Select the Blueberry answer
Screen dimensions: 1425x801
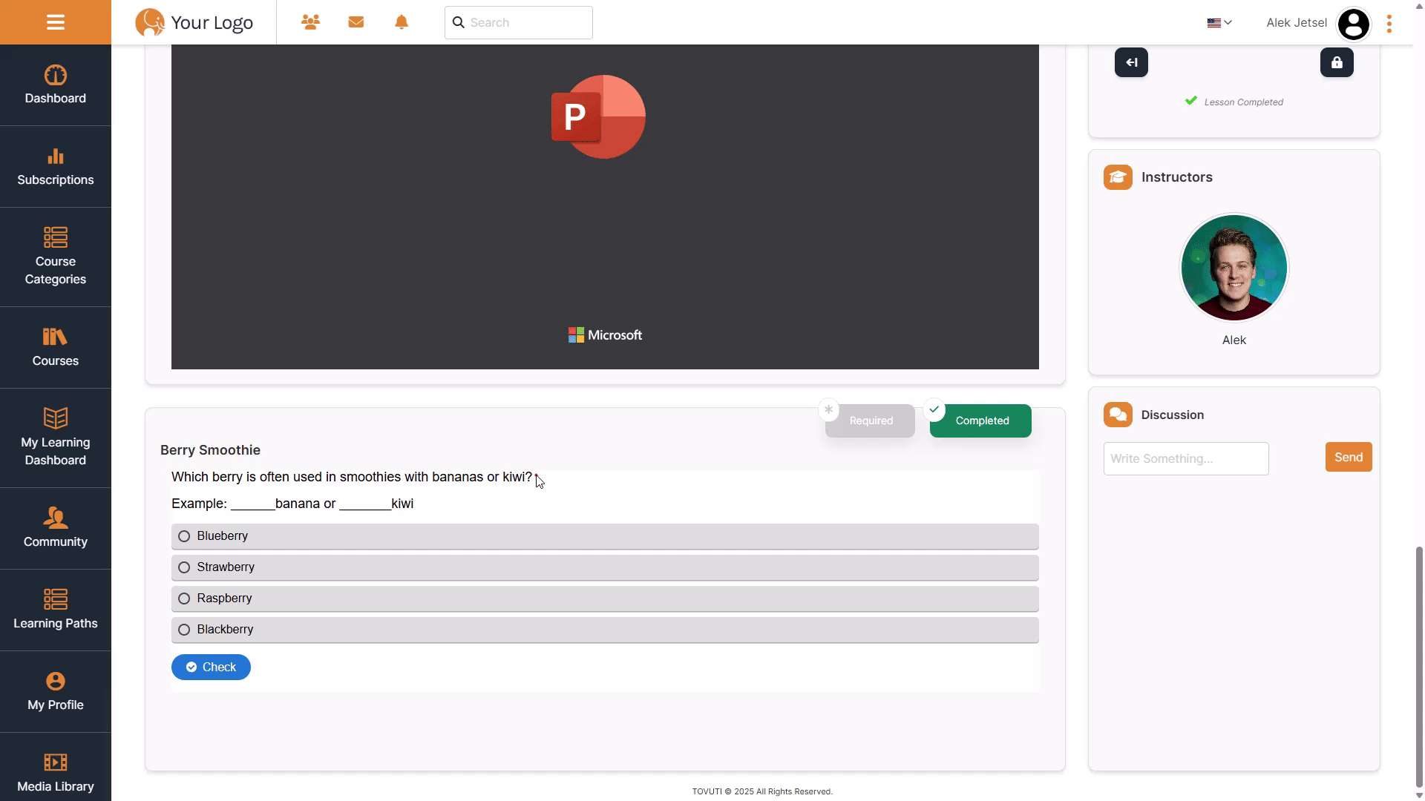605,536
